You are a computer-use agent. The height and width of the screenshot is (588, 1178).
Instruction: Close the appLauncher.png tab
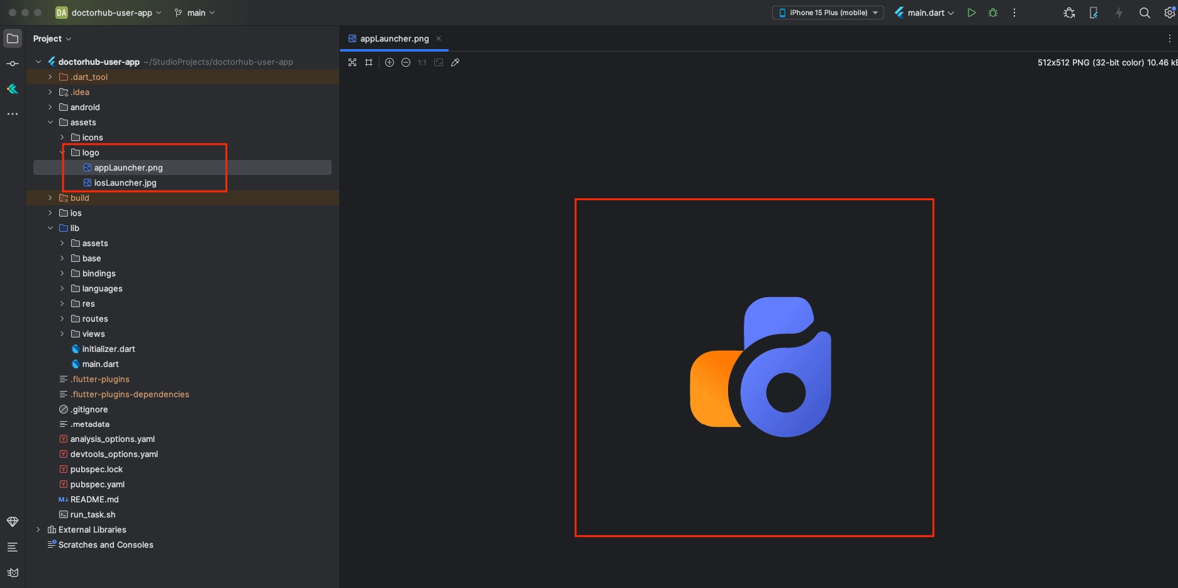click(x=439, y=38)
